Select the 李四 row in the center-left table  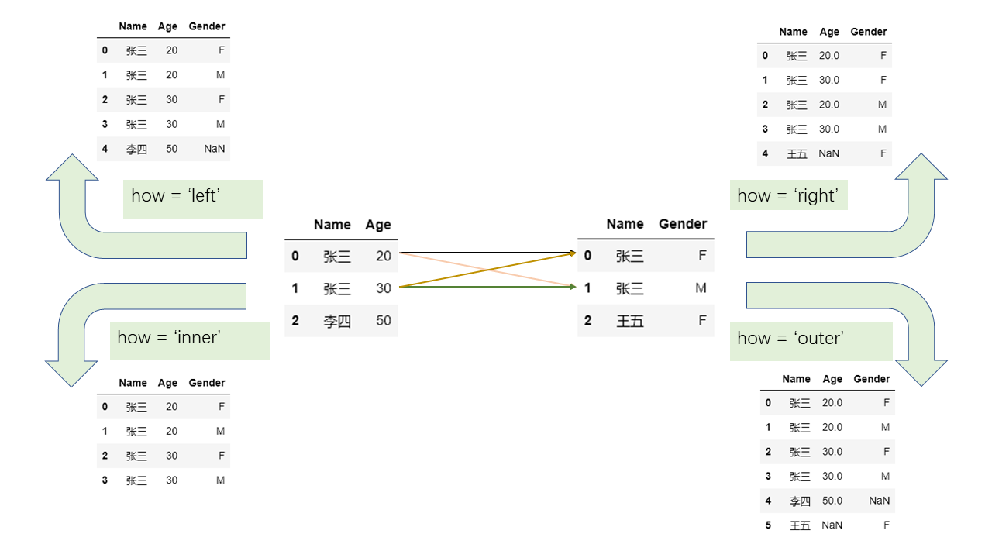[341, 321]
